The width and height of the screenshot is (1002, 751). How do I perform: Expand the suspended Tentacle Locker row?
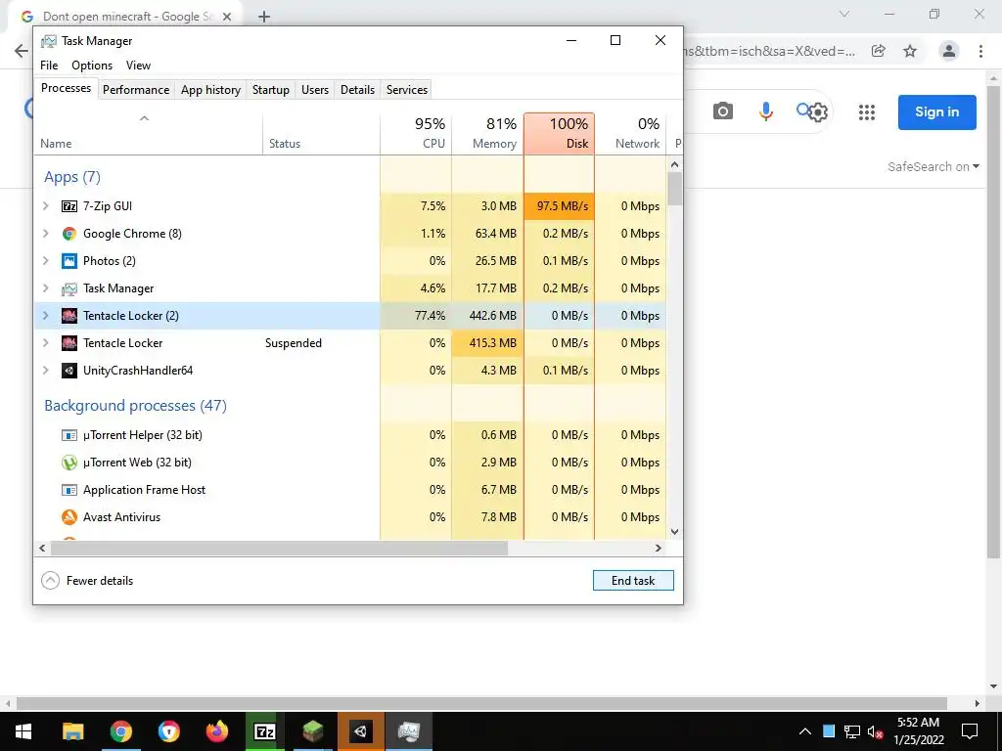point(45,343)
